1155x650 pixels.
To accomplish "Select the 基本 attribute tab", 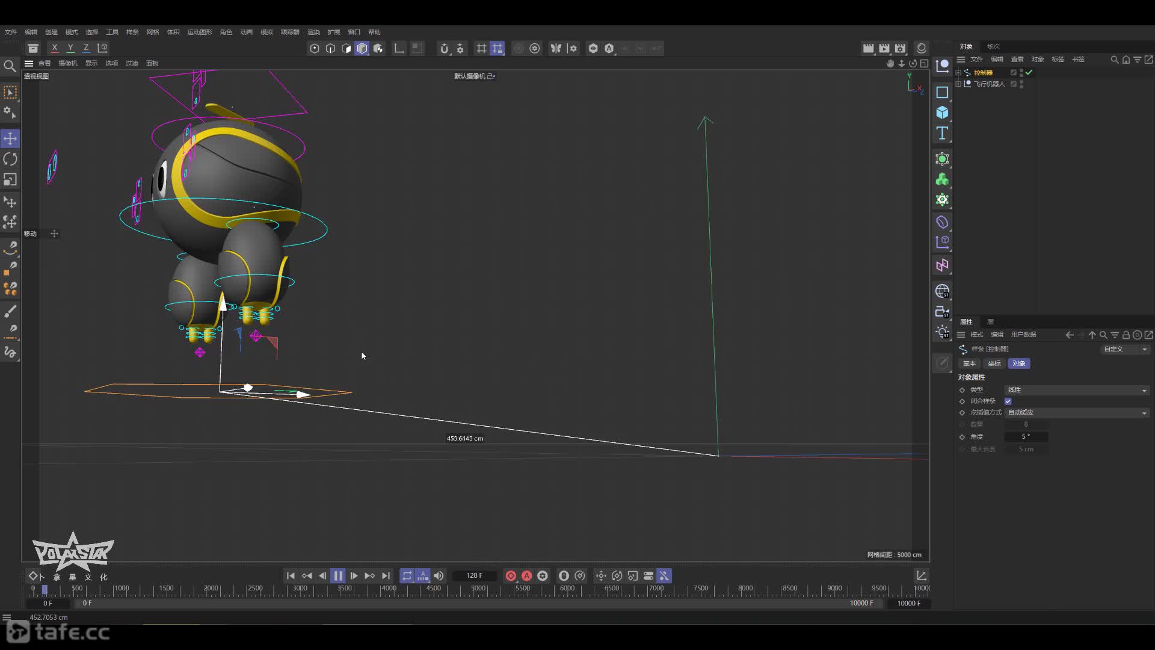I will (x=969, y=364).
